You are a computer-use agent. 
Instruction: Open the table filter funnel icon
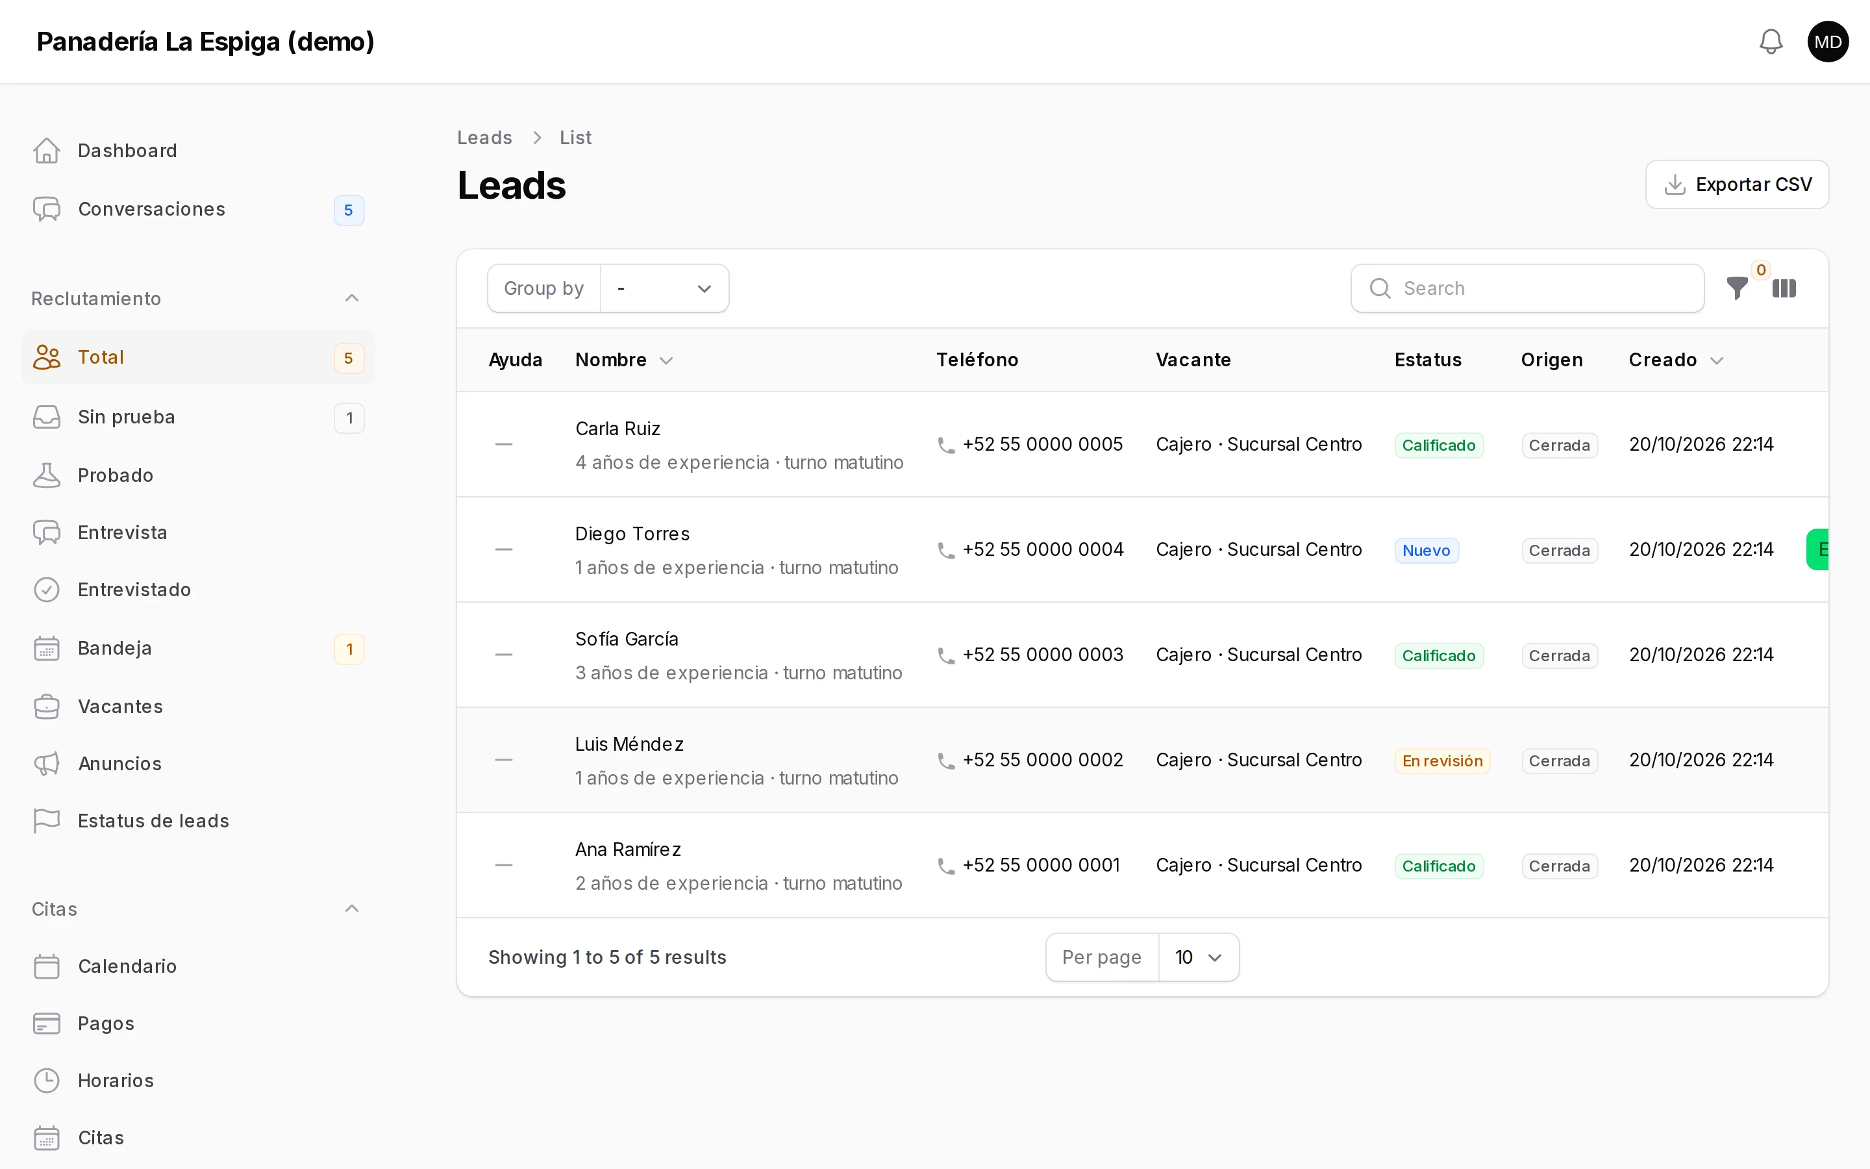pyautogui.click(x=1737, y=288)
